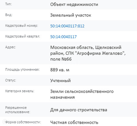Click the 'Статус:' label
The image size is (137, 126).
tap(11, 80)
